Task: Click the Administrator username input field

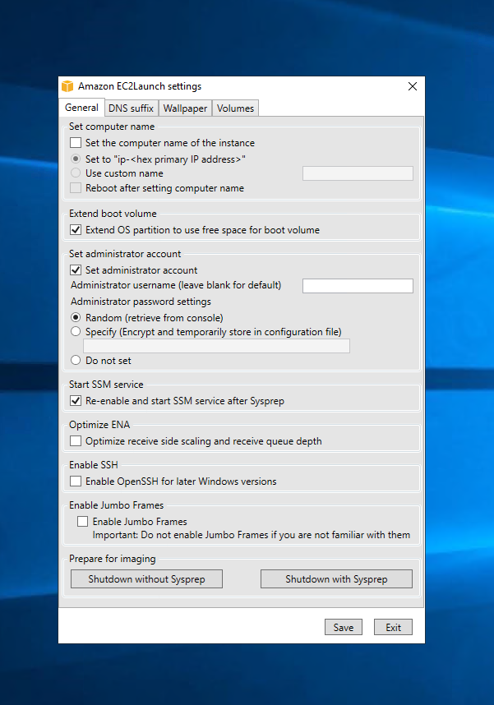Action: (x=358, y=286)
